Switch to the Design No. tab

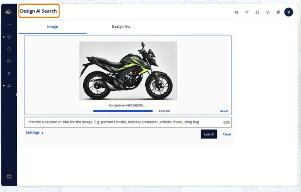point(121,26)
